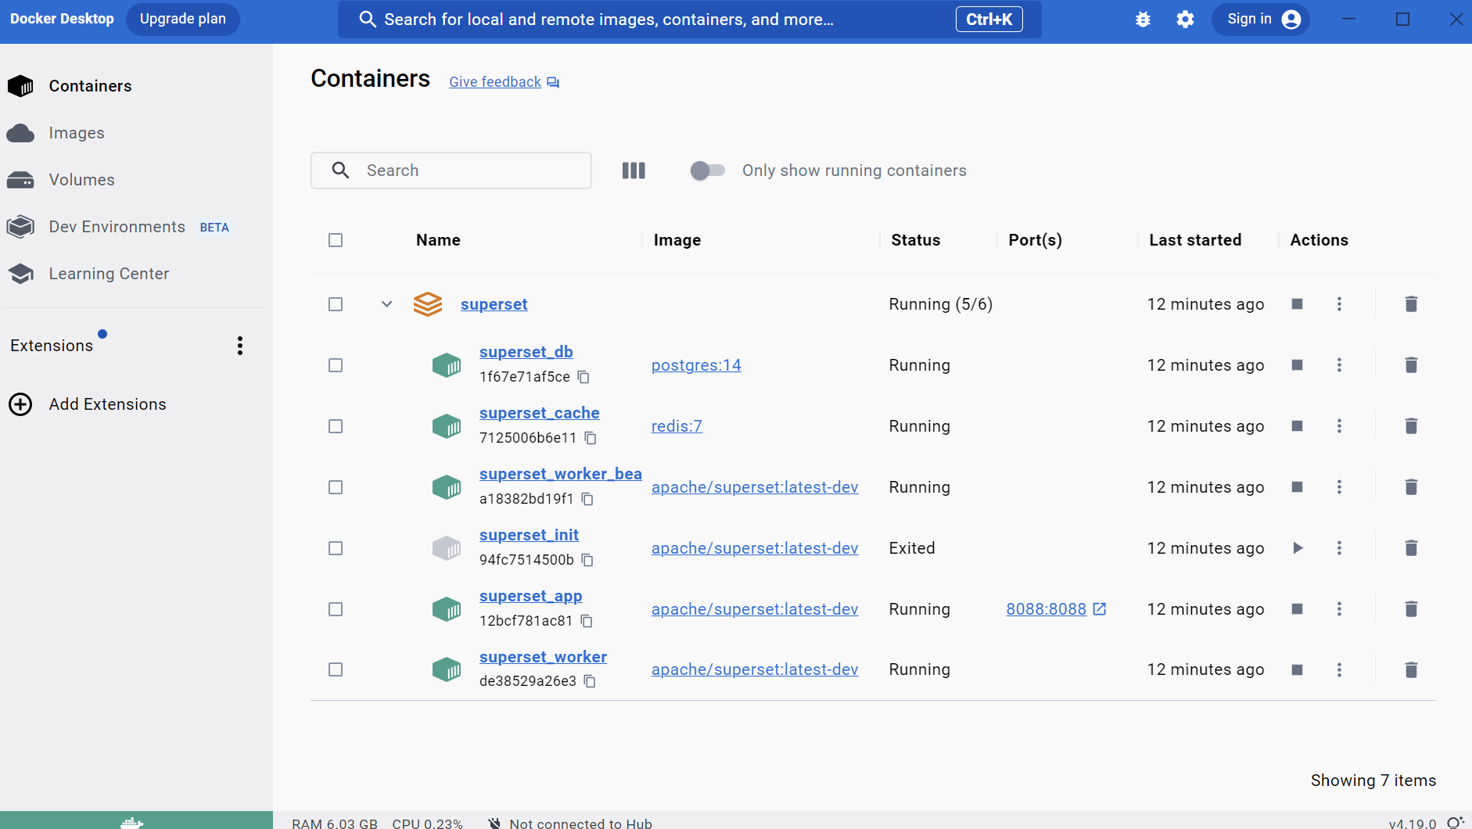
Task: Select the superset_init row checkbox
Action: [x=336, y=548]
